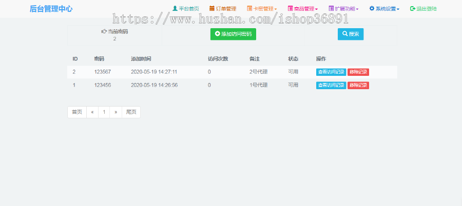
Task: Click the visit count 0 in 1号代理 row
Action: 209,85
